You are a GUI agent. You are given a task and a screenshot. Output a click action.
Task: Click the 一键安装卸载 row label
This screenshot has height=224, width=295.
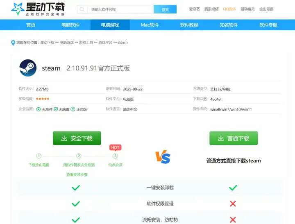[x=160, y=188]
